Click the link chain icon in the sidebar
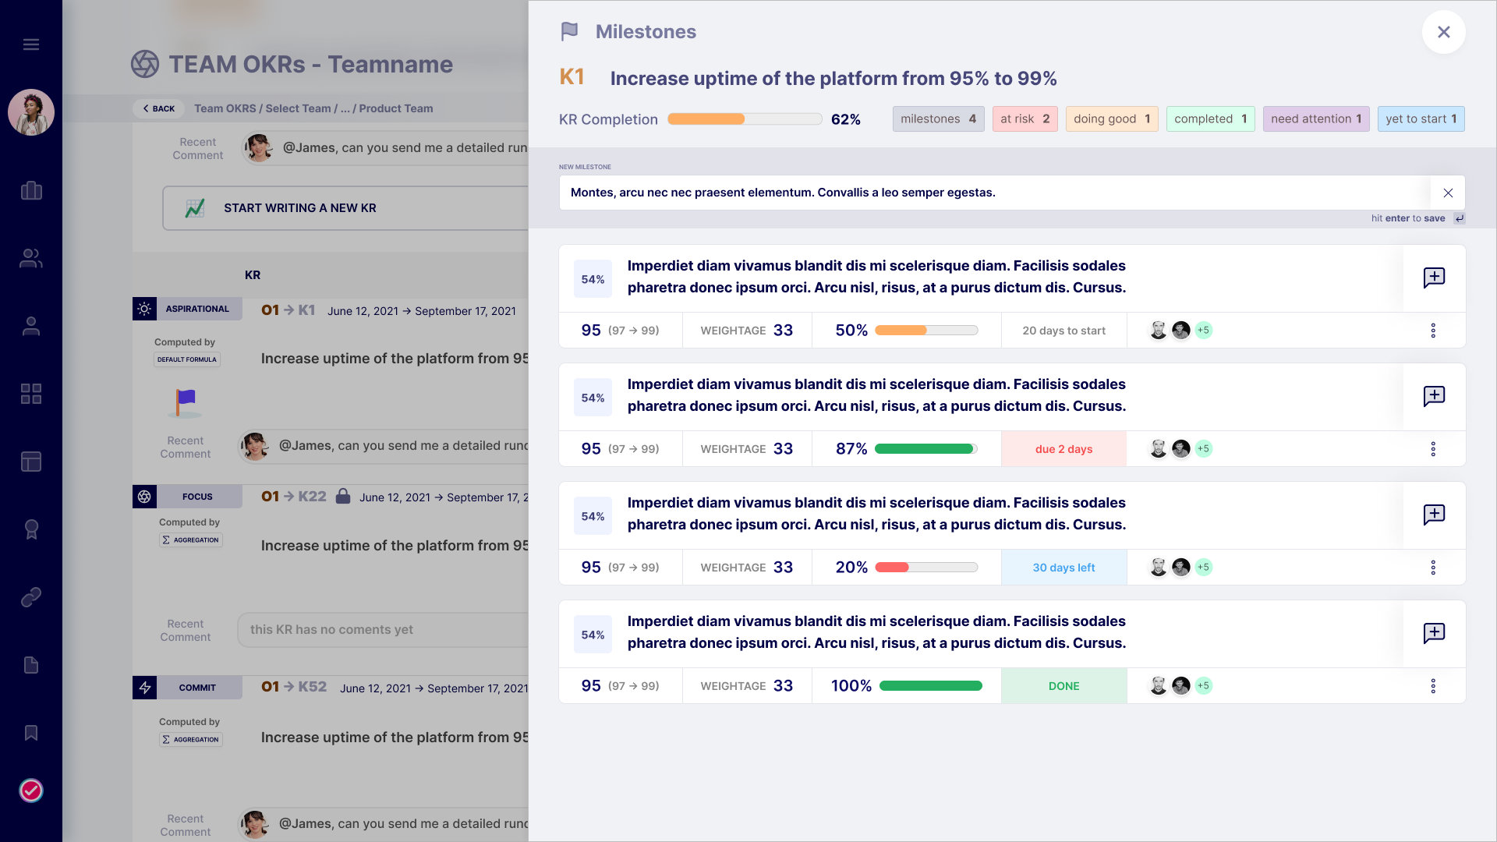 point(31,597)
